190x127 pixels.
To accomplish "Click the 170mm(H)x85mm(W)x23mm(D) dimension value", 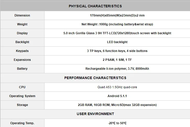I will click(117, 15).
